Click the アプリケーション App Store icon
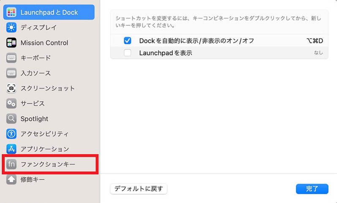This screenshot has height=203, width=337. coord(11,149)
